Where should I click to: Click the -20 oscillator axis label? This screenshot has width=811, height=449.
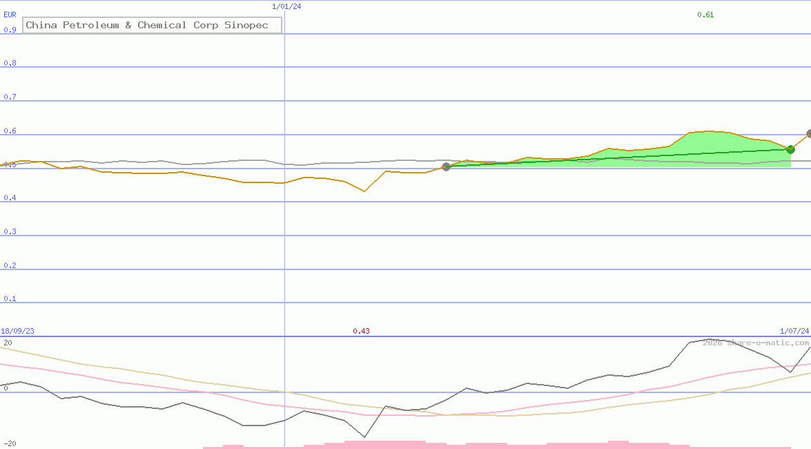[10, 444]
